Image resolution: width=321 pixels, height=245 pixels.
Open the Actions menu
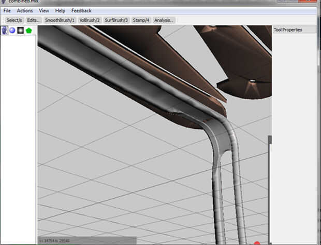(x=25, y=11)
